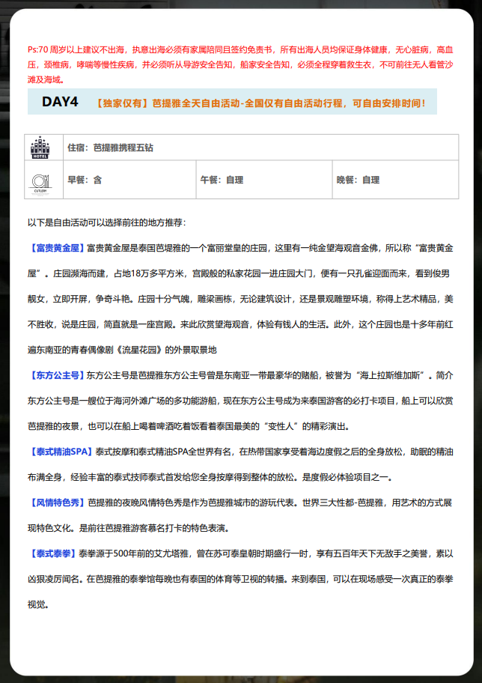Open the 【泰式精油SPA】 blue heading

click(61, 452)
